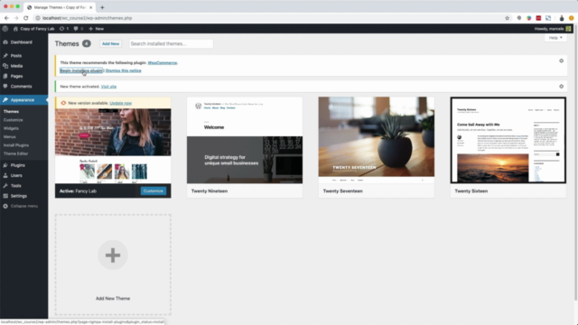Open Install Plugins submenu item

tap(16, 145)
